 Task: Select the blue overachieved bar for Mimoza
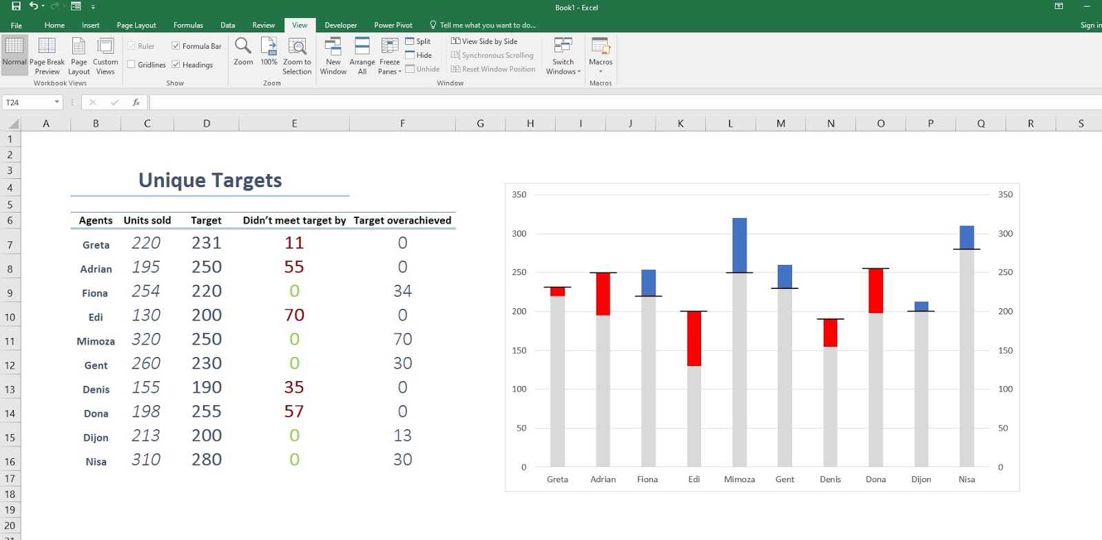pyautogui.click(x=739, y=246)
